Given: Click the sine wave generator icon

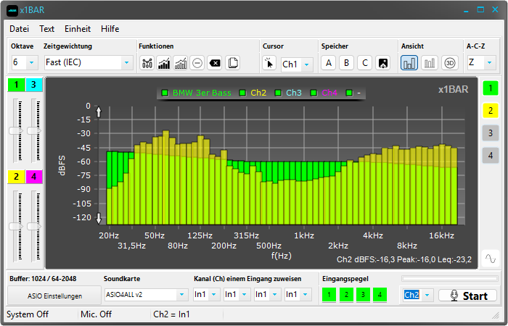Looking at the screenshot, I should click(491, 259).
